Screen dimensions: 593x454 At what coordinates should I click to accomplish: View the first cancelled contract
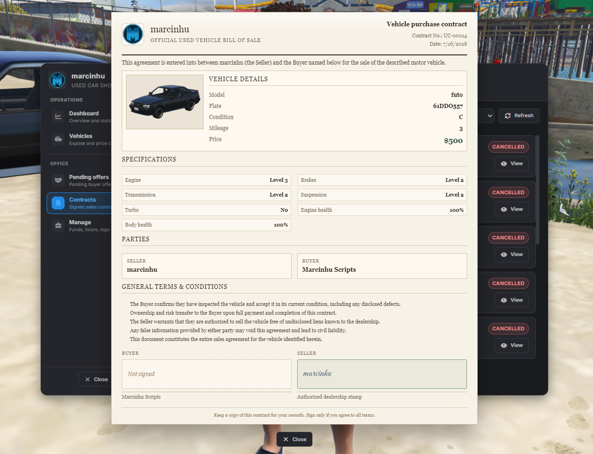click(512, 164)
